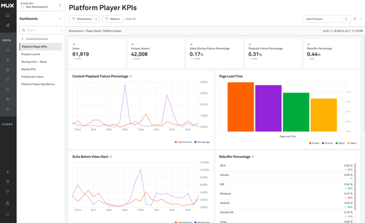The width and height of the screenshot is (365, 223).
Task: Open the Product Launch dashboard
Action: [x=31, y=54]
